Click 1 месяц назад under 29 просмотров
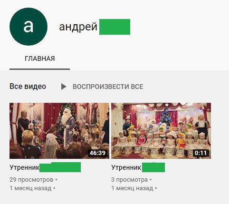The image size is (229, 204). pos(30,188)
